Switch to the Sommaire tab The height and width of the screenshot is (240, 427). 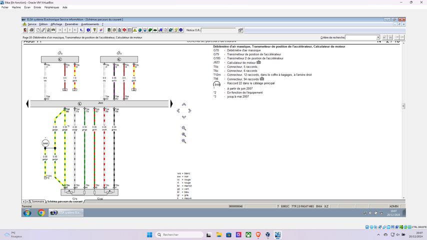38,201
